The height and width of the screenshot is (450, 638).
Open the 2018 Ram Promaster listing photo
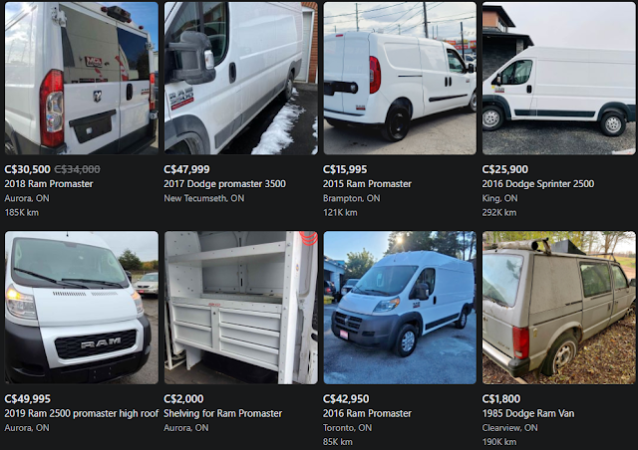82,78
